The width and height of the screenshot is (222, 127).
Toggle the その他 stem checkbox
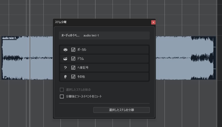(73, 76)
